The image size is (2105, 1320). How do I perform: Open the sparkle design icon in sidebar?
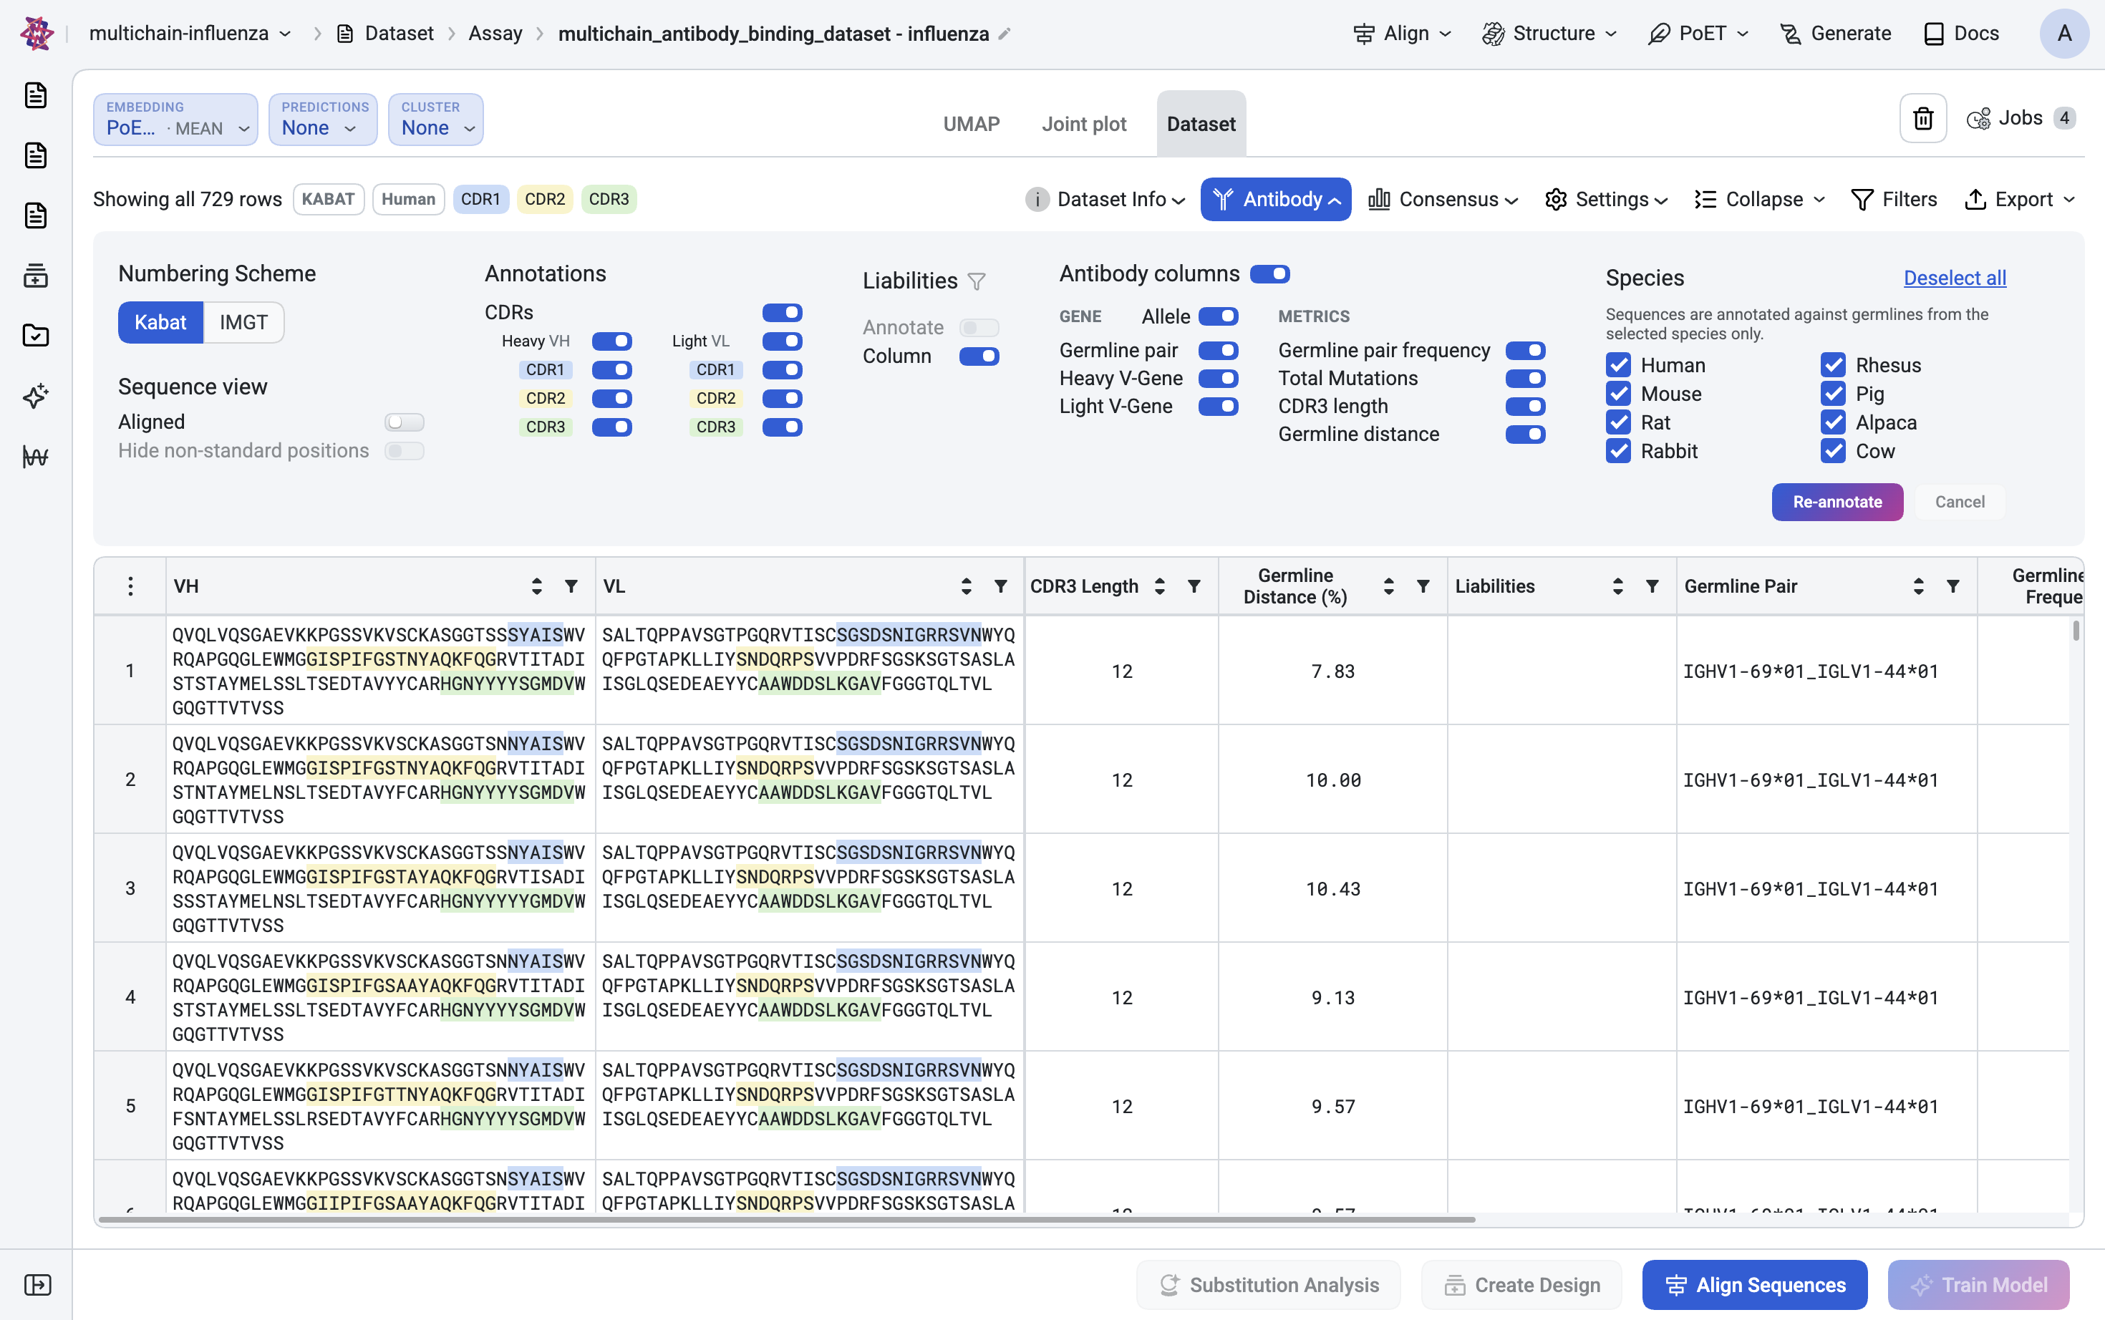(36, 397)
